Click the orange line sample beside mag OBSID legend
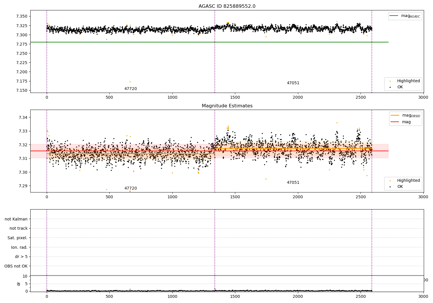Screen dimensions: 433x303 tap(395, 115)
